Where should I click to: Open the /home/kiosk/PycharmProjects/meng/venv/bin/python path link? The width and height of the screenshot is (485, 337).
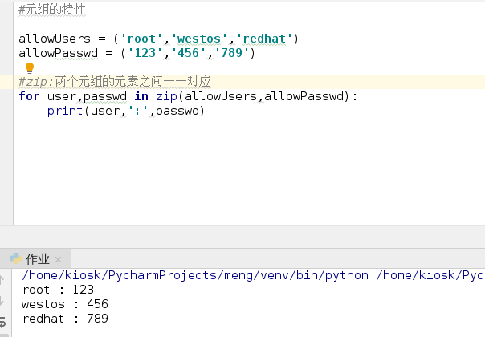click(195, 275)
